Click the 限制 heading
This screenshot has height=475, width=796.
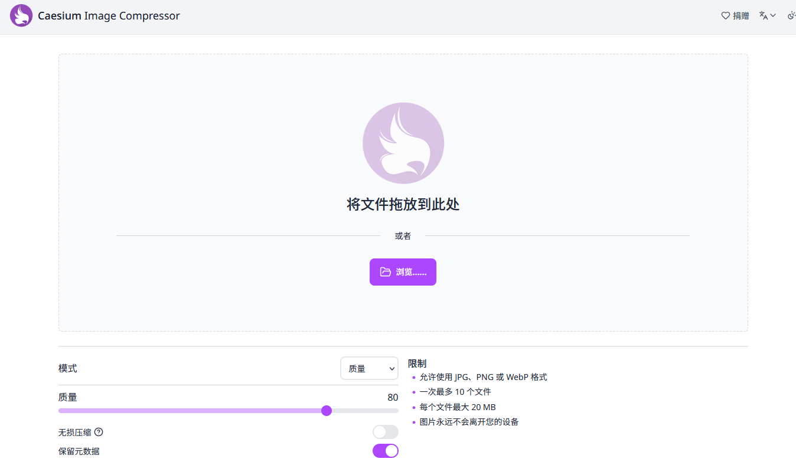click(417, 363)
